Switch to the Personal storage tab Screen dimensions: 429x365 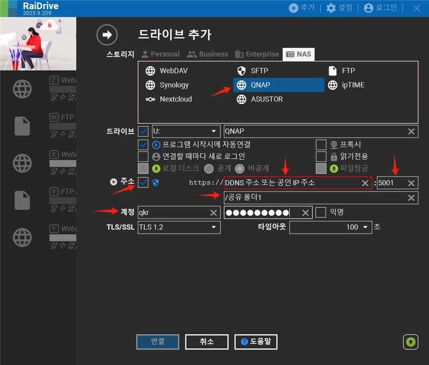click(160, 54)
